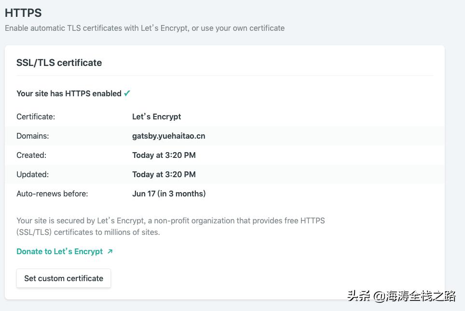Select the Let's Encrypt description paragraph
The image size is (465, 311).
[x=171, y=225]
